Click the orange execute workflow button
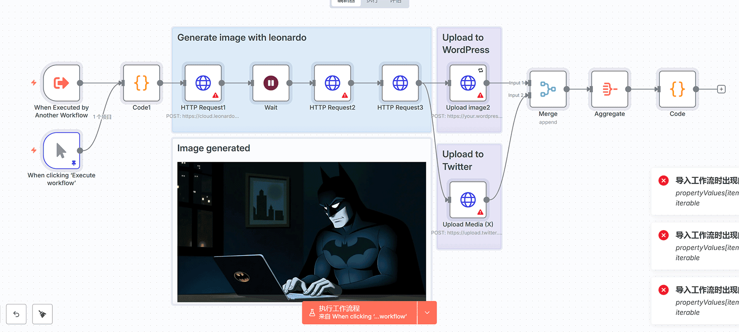Viewport: 739px width, 332px height. tap(359, 313)
